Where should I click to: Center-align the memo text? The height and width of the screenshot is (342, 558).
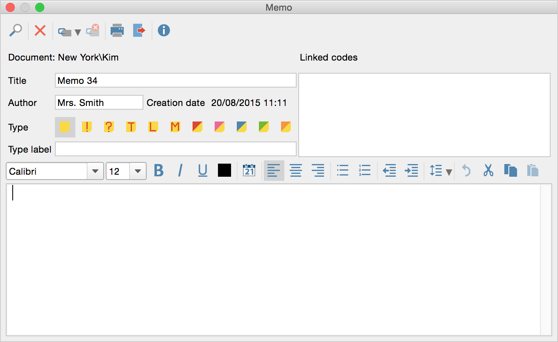click(x=296, y=170)
